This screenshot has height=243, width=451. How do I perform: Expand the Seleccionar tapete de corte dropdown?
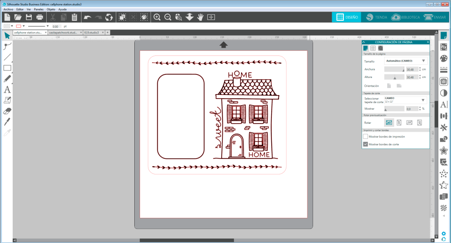[x=405, y=100]
